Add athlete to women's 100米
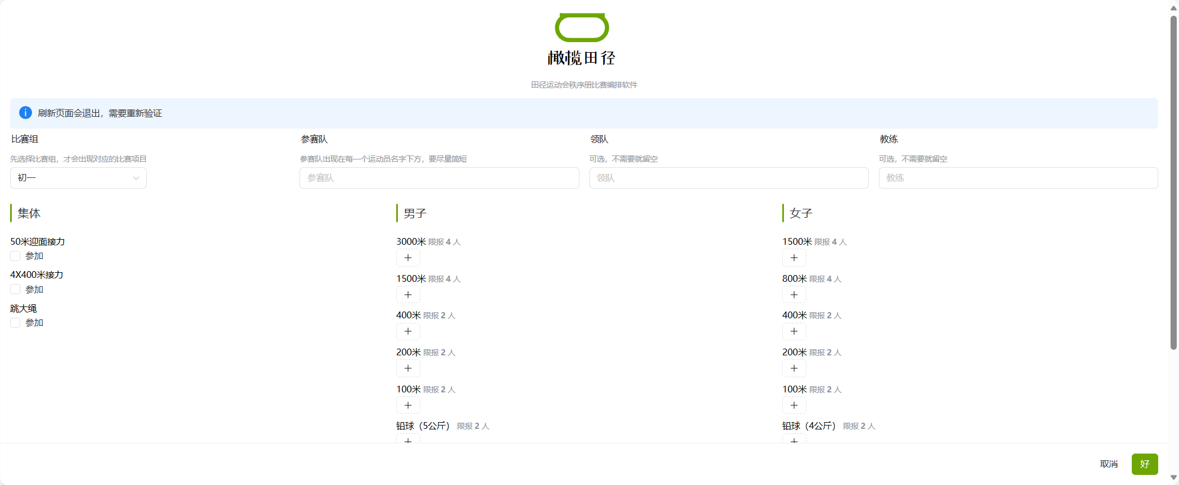Image resolution: width=1179 pixels, height=485 pixels. pyautogui.click(x=794, y=405)
